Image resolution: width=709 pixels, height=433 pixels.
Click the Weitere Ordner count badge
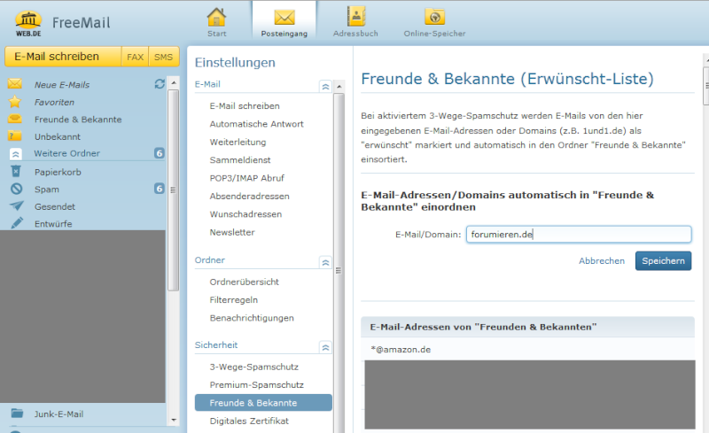coord(160,153)
